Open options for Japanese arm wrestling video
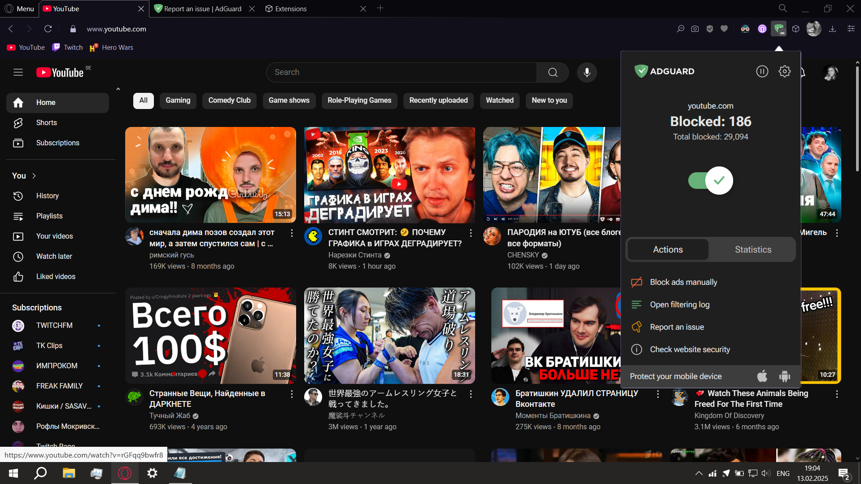861x484 pixels. (x=471, y=394)
